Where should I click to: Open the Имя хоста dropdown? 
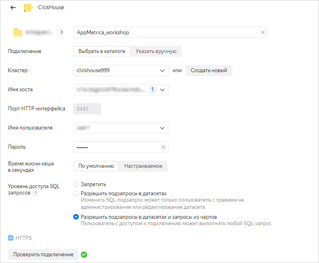(162, 90)
